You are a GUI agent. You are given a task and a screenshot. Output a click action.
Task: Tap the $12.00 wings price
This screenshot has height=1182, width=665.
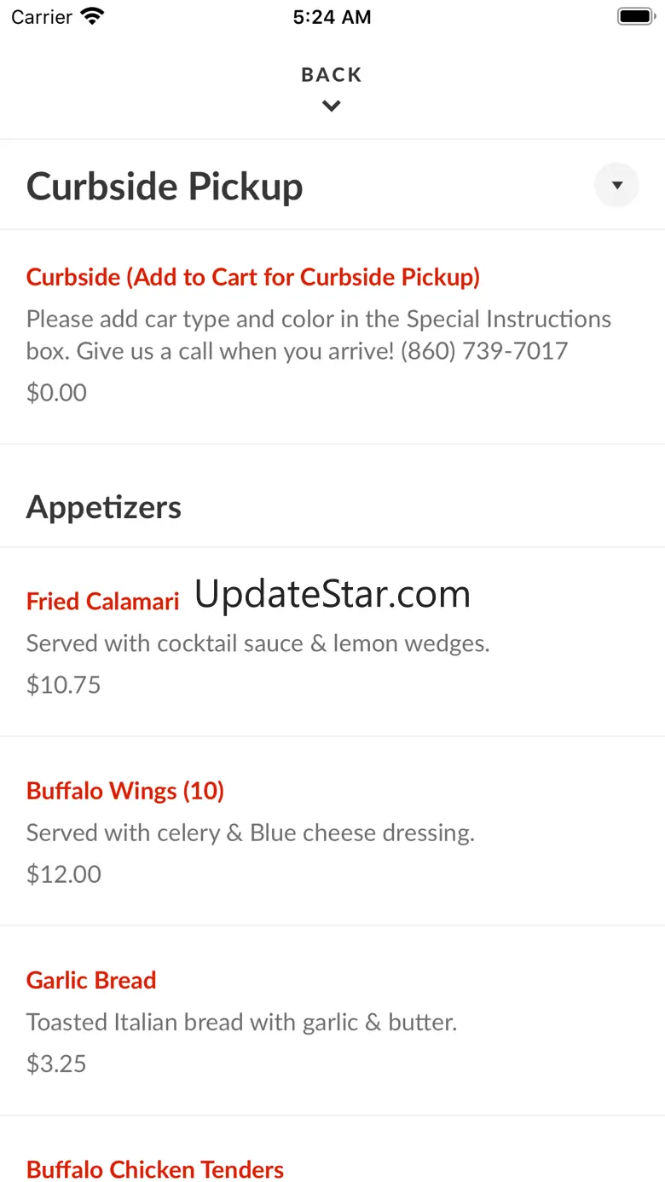(64, 874)
